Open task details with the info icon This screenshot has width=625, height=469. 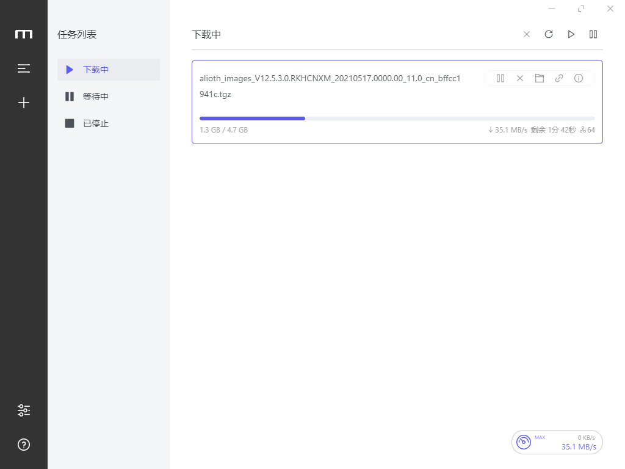coord(579,78)
